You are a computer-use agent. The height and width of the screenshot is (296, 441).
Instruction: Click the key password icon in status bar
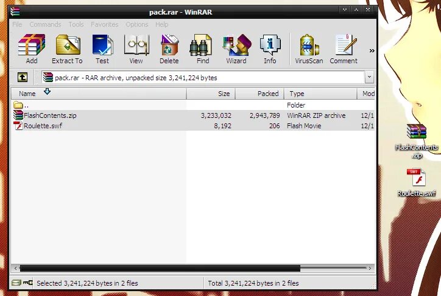tap(27, 283)
